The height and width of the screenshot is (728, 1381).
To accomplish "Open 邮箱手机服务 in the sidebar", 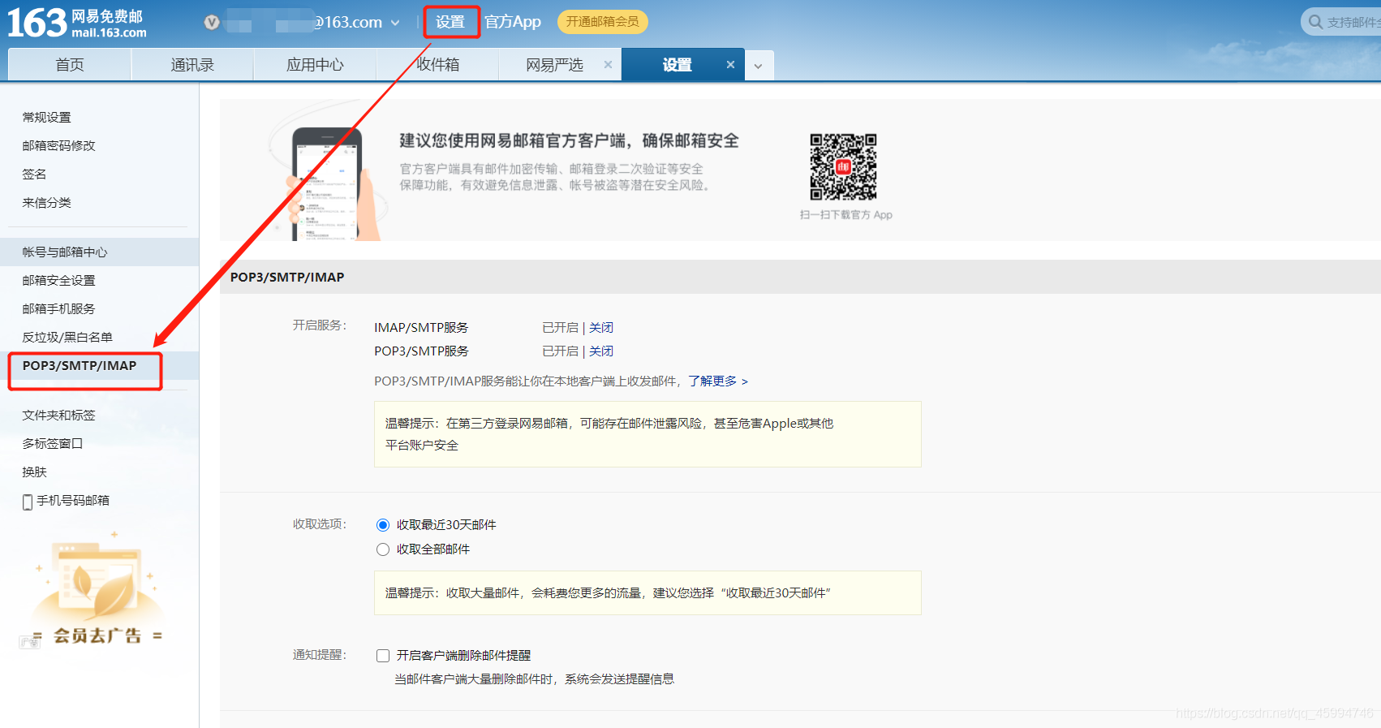I will pos(58,308).
